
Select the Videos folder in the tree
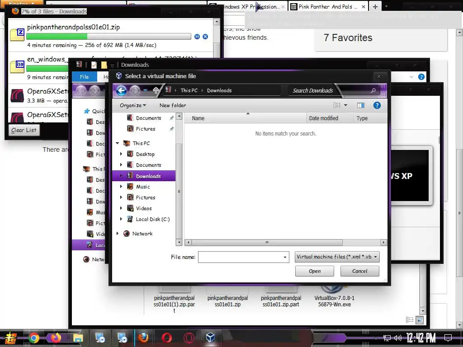[x=144, y=208]
